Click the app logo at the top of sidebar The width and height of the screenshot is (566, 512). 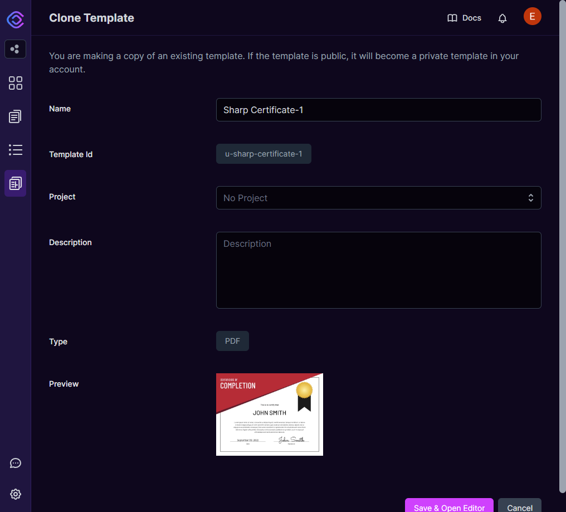pos(15,19)
